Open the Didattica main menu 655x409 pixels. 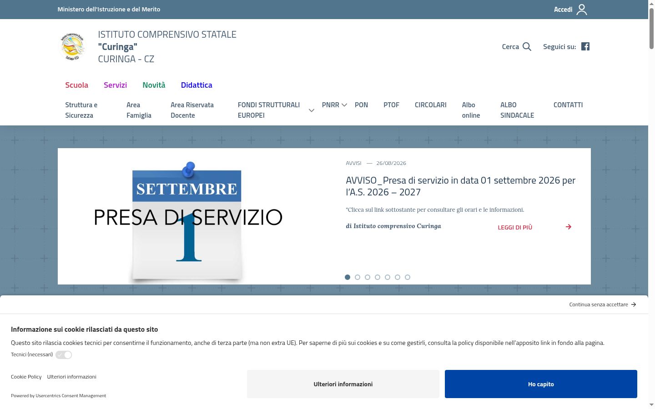(196, 85)
